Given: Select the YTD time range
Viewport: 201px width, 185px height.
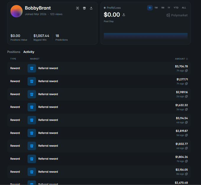Looking at the screenshot, I should 176,8.
